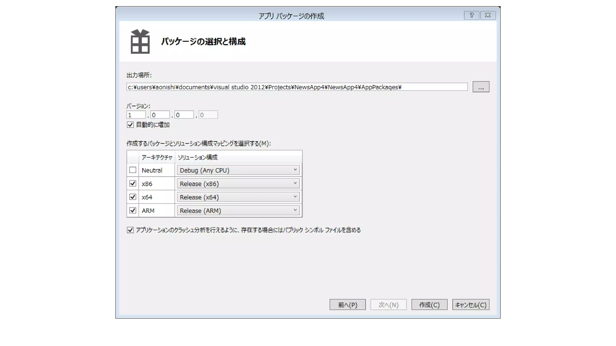This screenshot has height=346, width=616.
Task: Toggle the public symbol files checkbox
Action: (130, 230)
